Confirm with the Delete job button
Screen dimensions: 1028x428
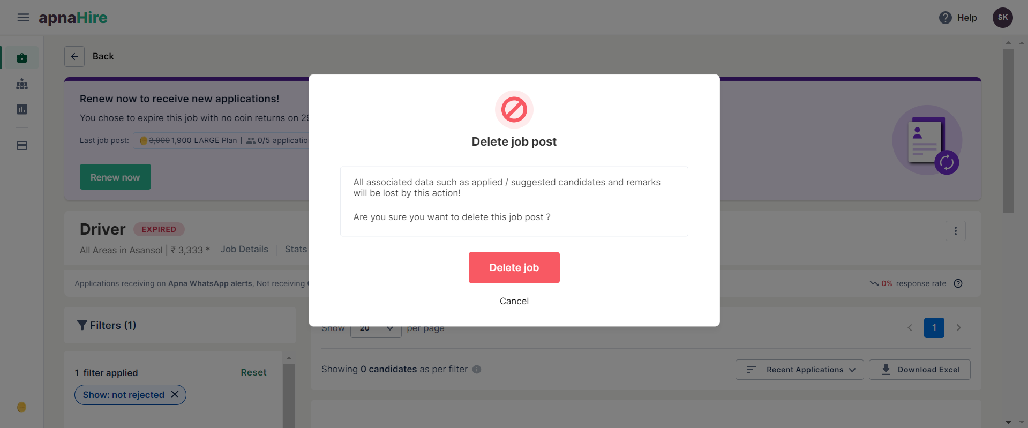[514, 267]
